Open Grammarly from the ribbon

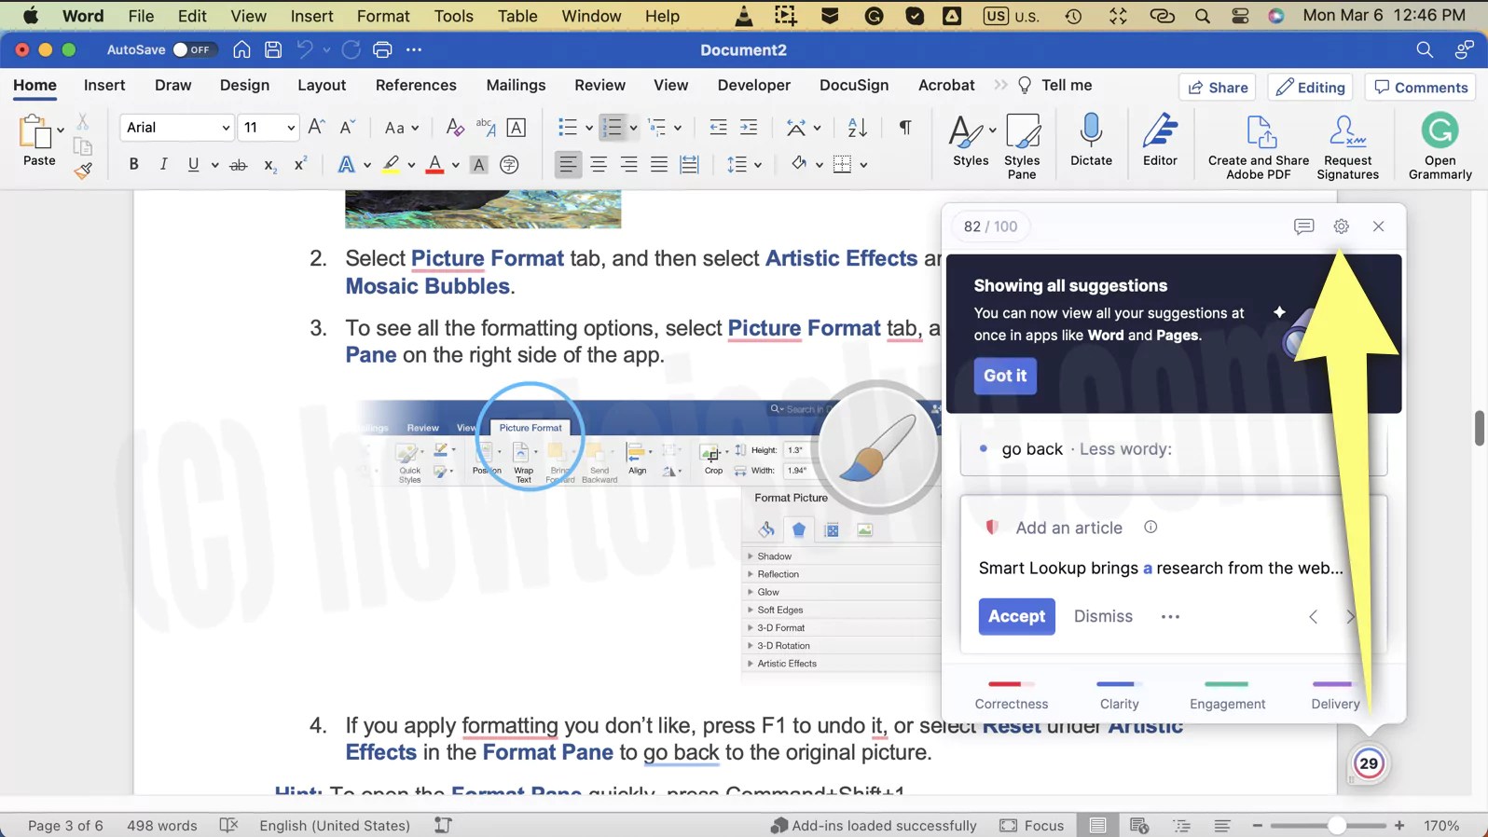click(x=1440, y=146)
